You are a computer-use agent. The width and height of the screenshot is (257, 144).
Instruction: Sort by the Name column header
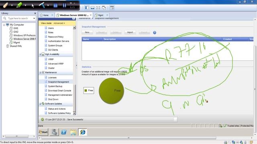pos(92,39)
